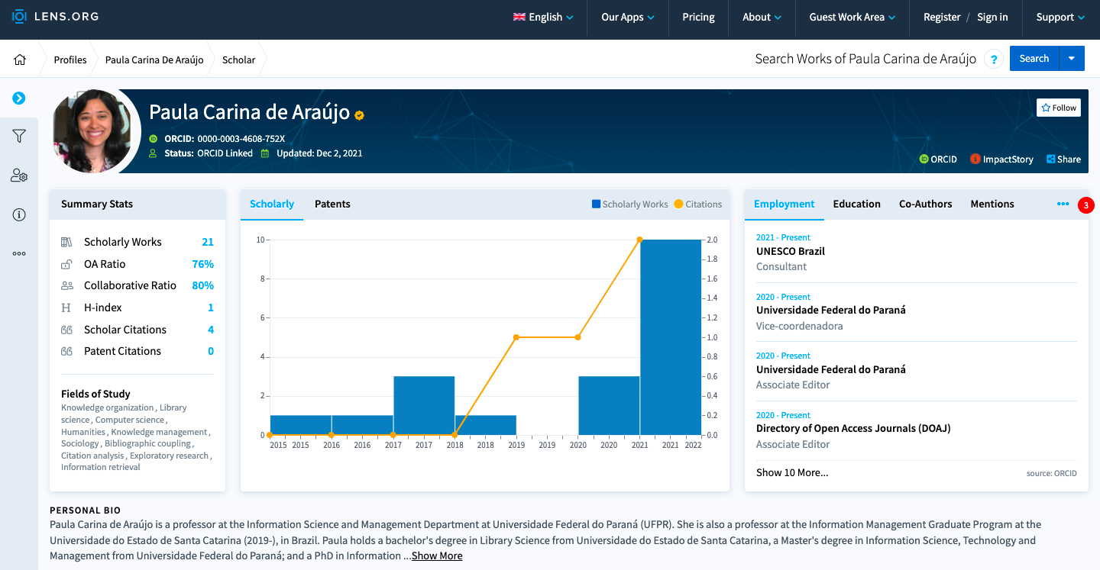Click the Scholar breadcrumb
This screenshot has width=1100, height=570.
[238, 60]
